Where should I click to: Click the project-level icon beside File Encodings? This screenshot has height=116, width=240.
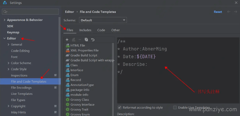(x=56, y=88)
